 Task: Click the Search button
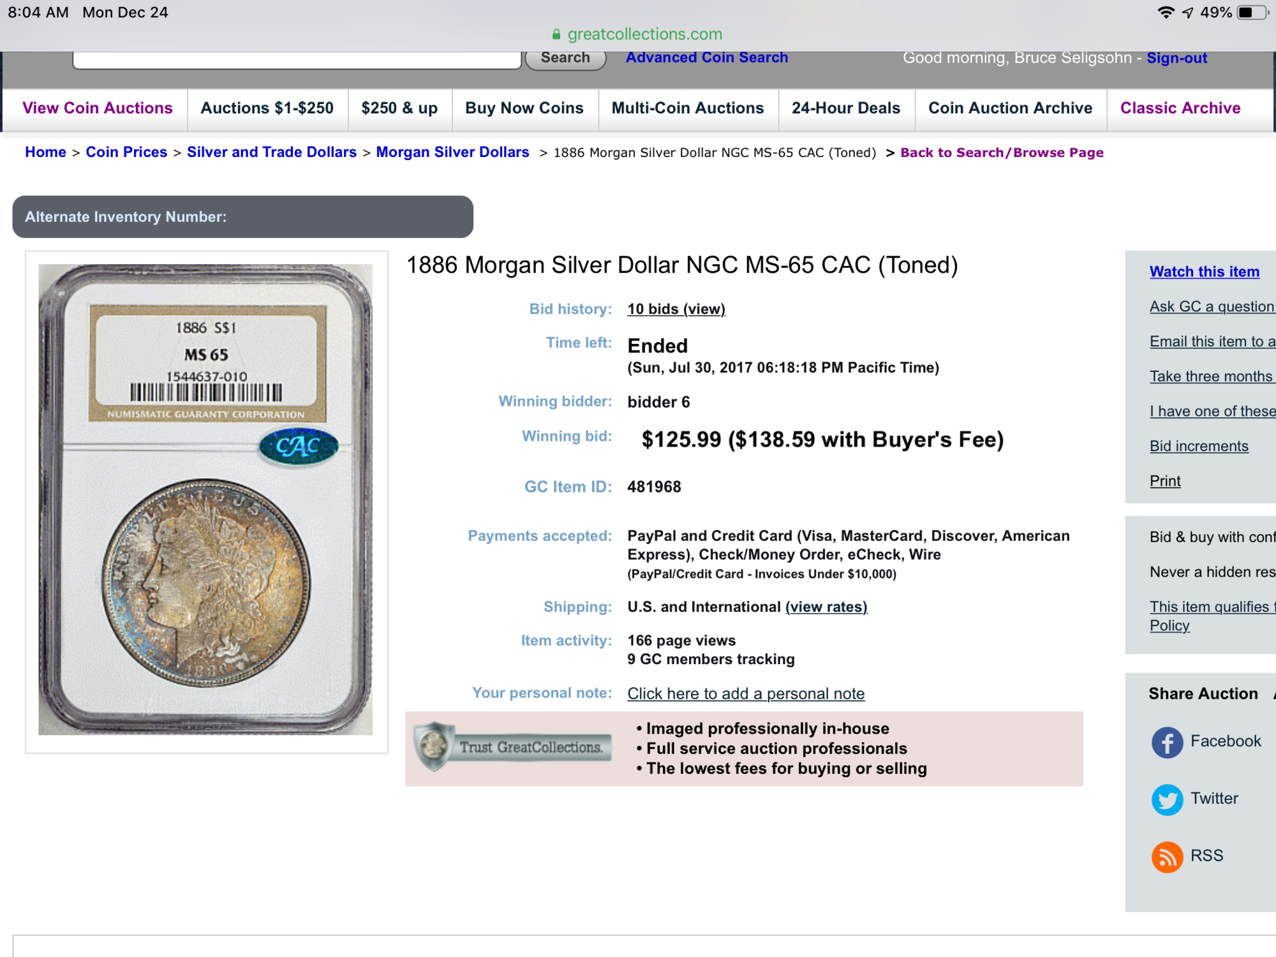point(565,58)
